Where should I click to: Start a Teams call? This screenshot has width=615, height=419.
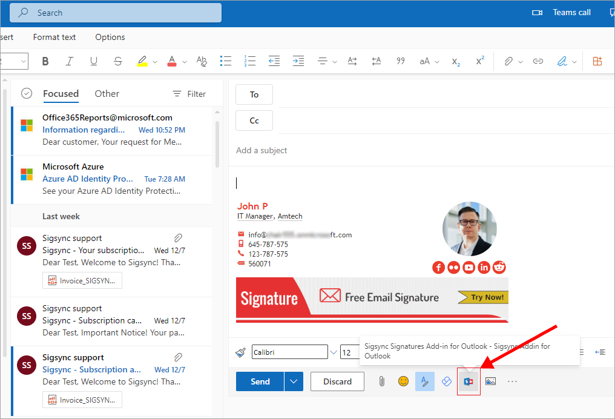[562, 12]
